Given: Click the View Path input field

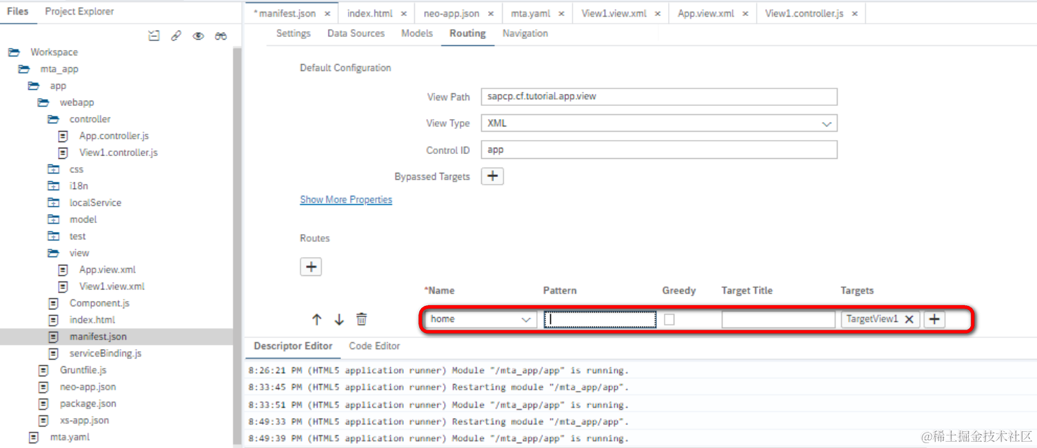Looking at the screenshot, I should tap(659, 97).
